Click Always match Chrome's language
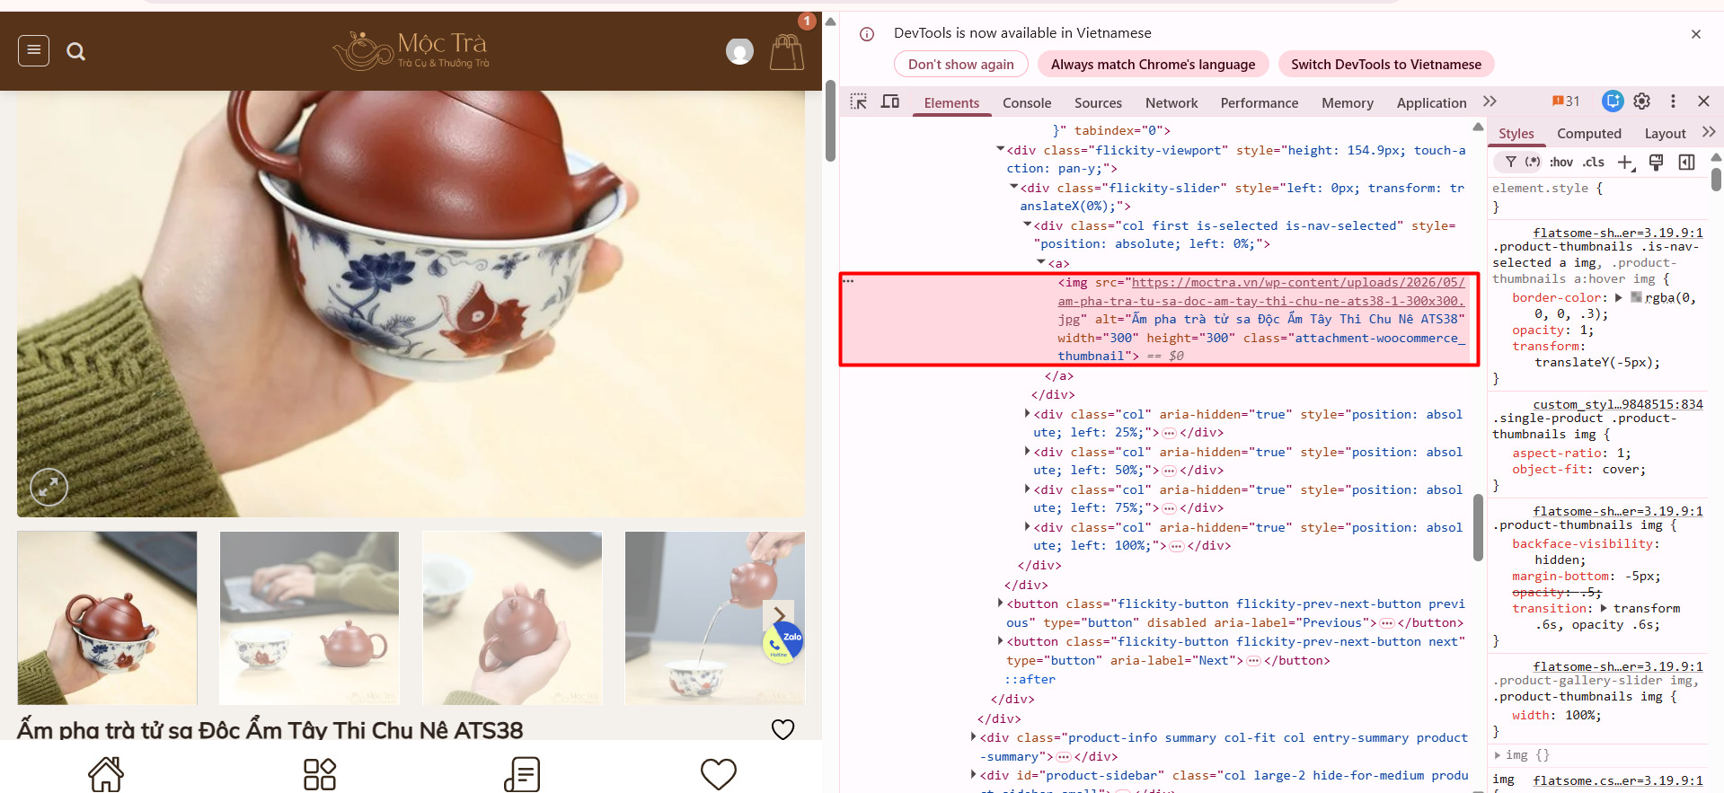Screen dimensions: 1724x793 [x=1153, y=65]
